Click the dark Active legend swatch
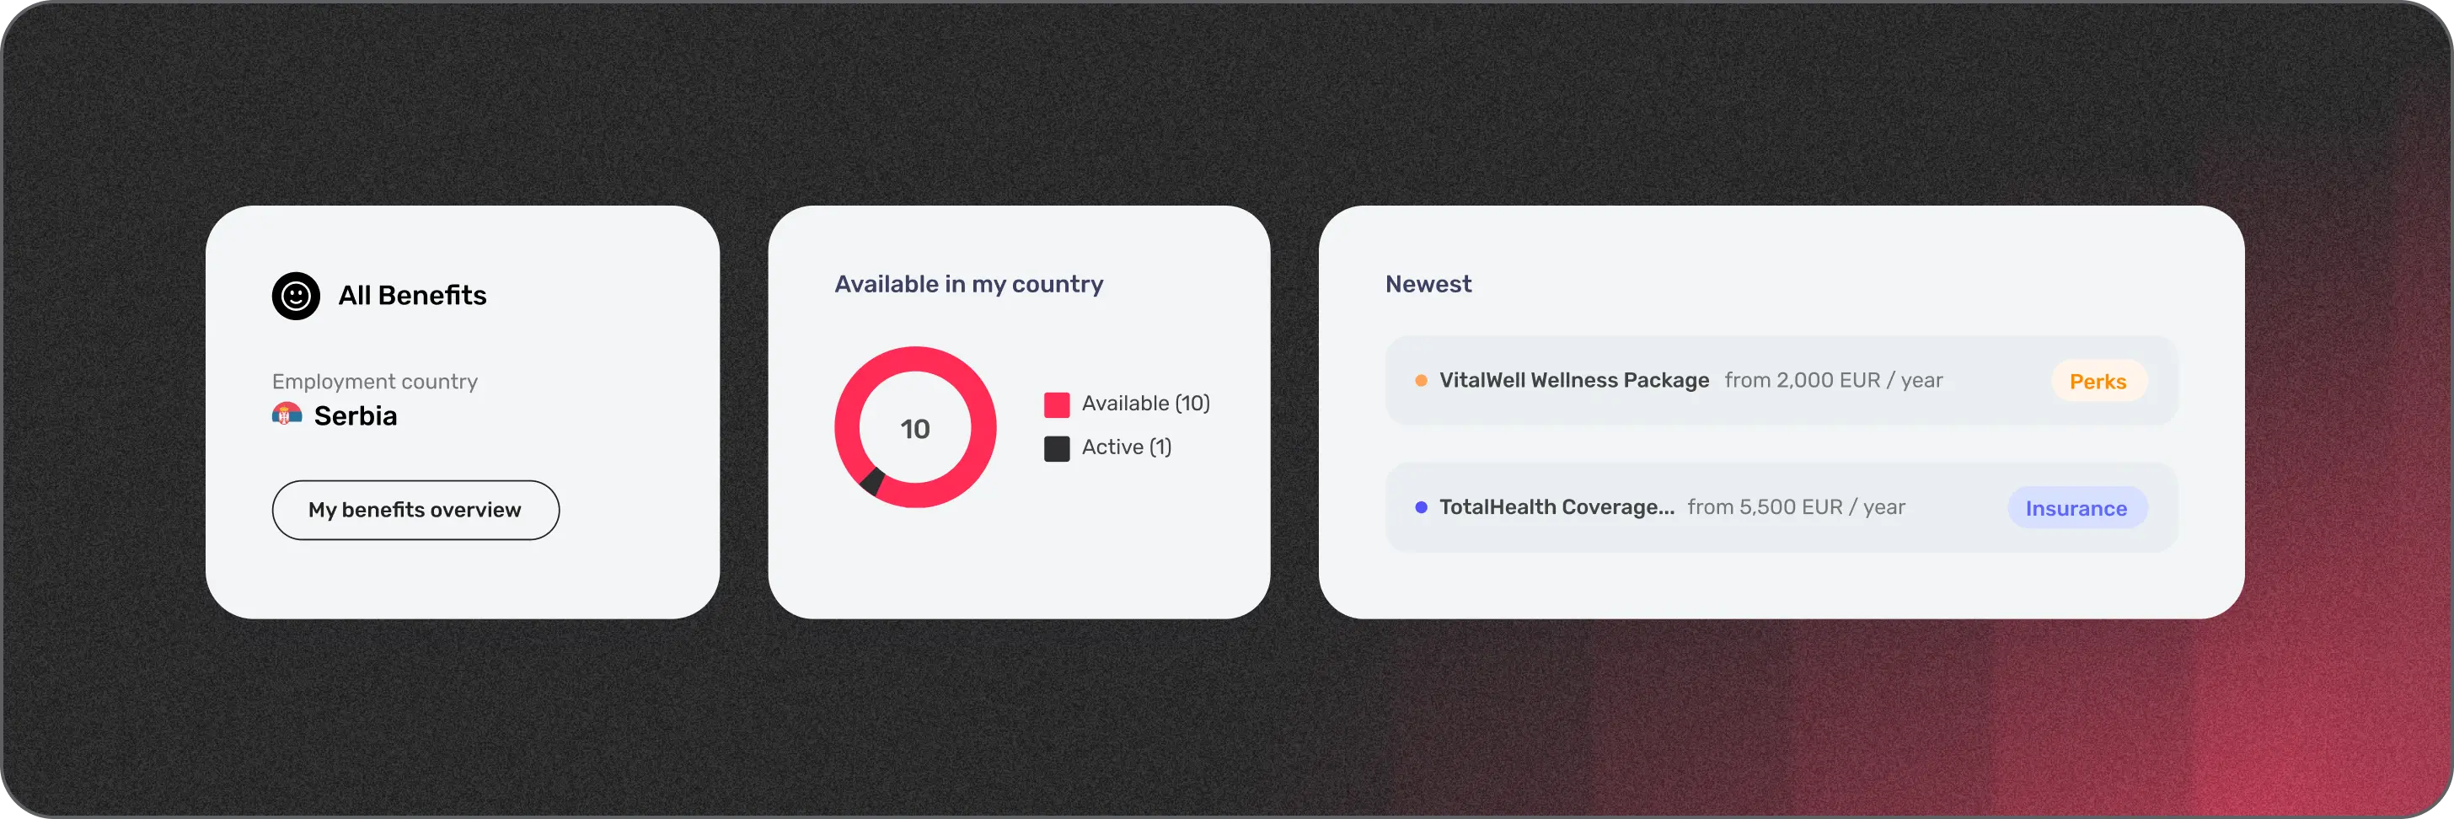The height and width of the screenshot is (819, 2454). [x=1057, y=448]
